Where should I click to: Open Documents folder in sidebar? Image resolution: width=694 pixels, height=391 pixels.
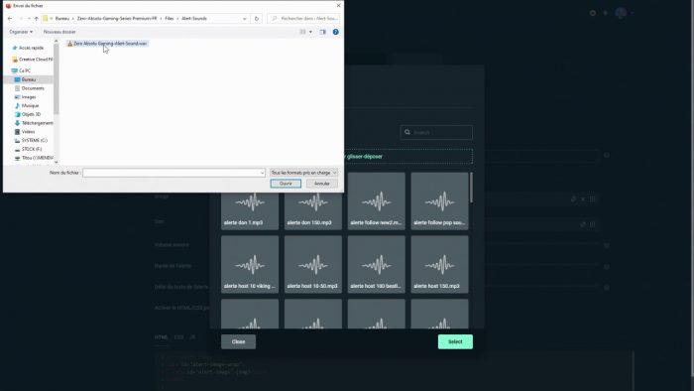coord(29,88)
